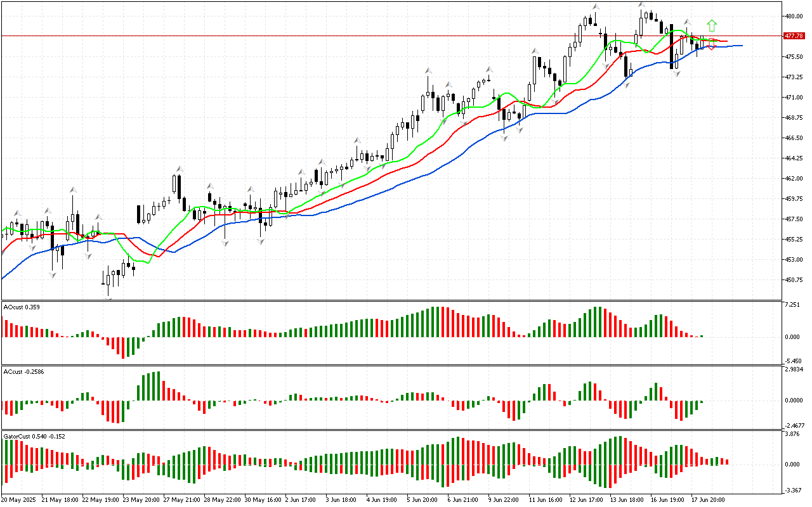Select the GatorCust indicator label
The image size is (812, 507).
pos(34,436)
